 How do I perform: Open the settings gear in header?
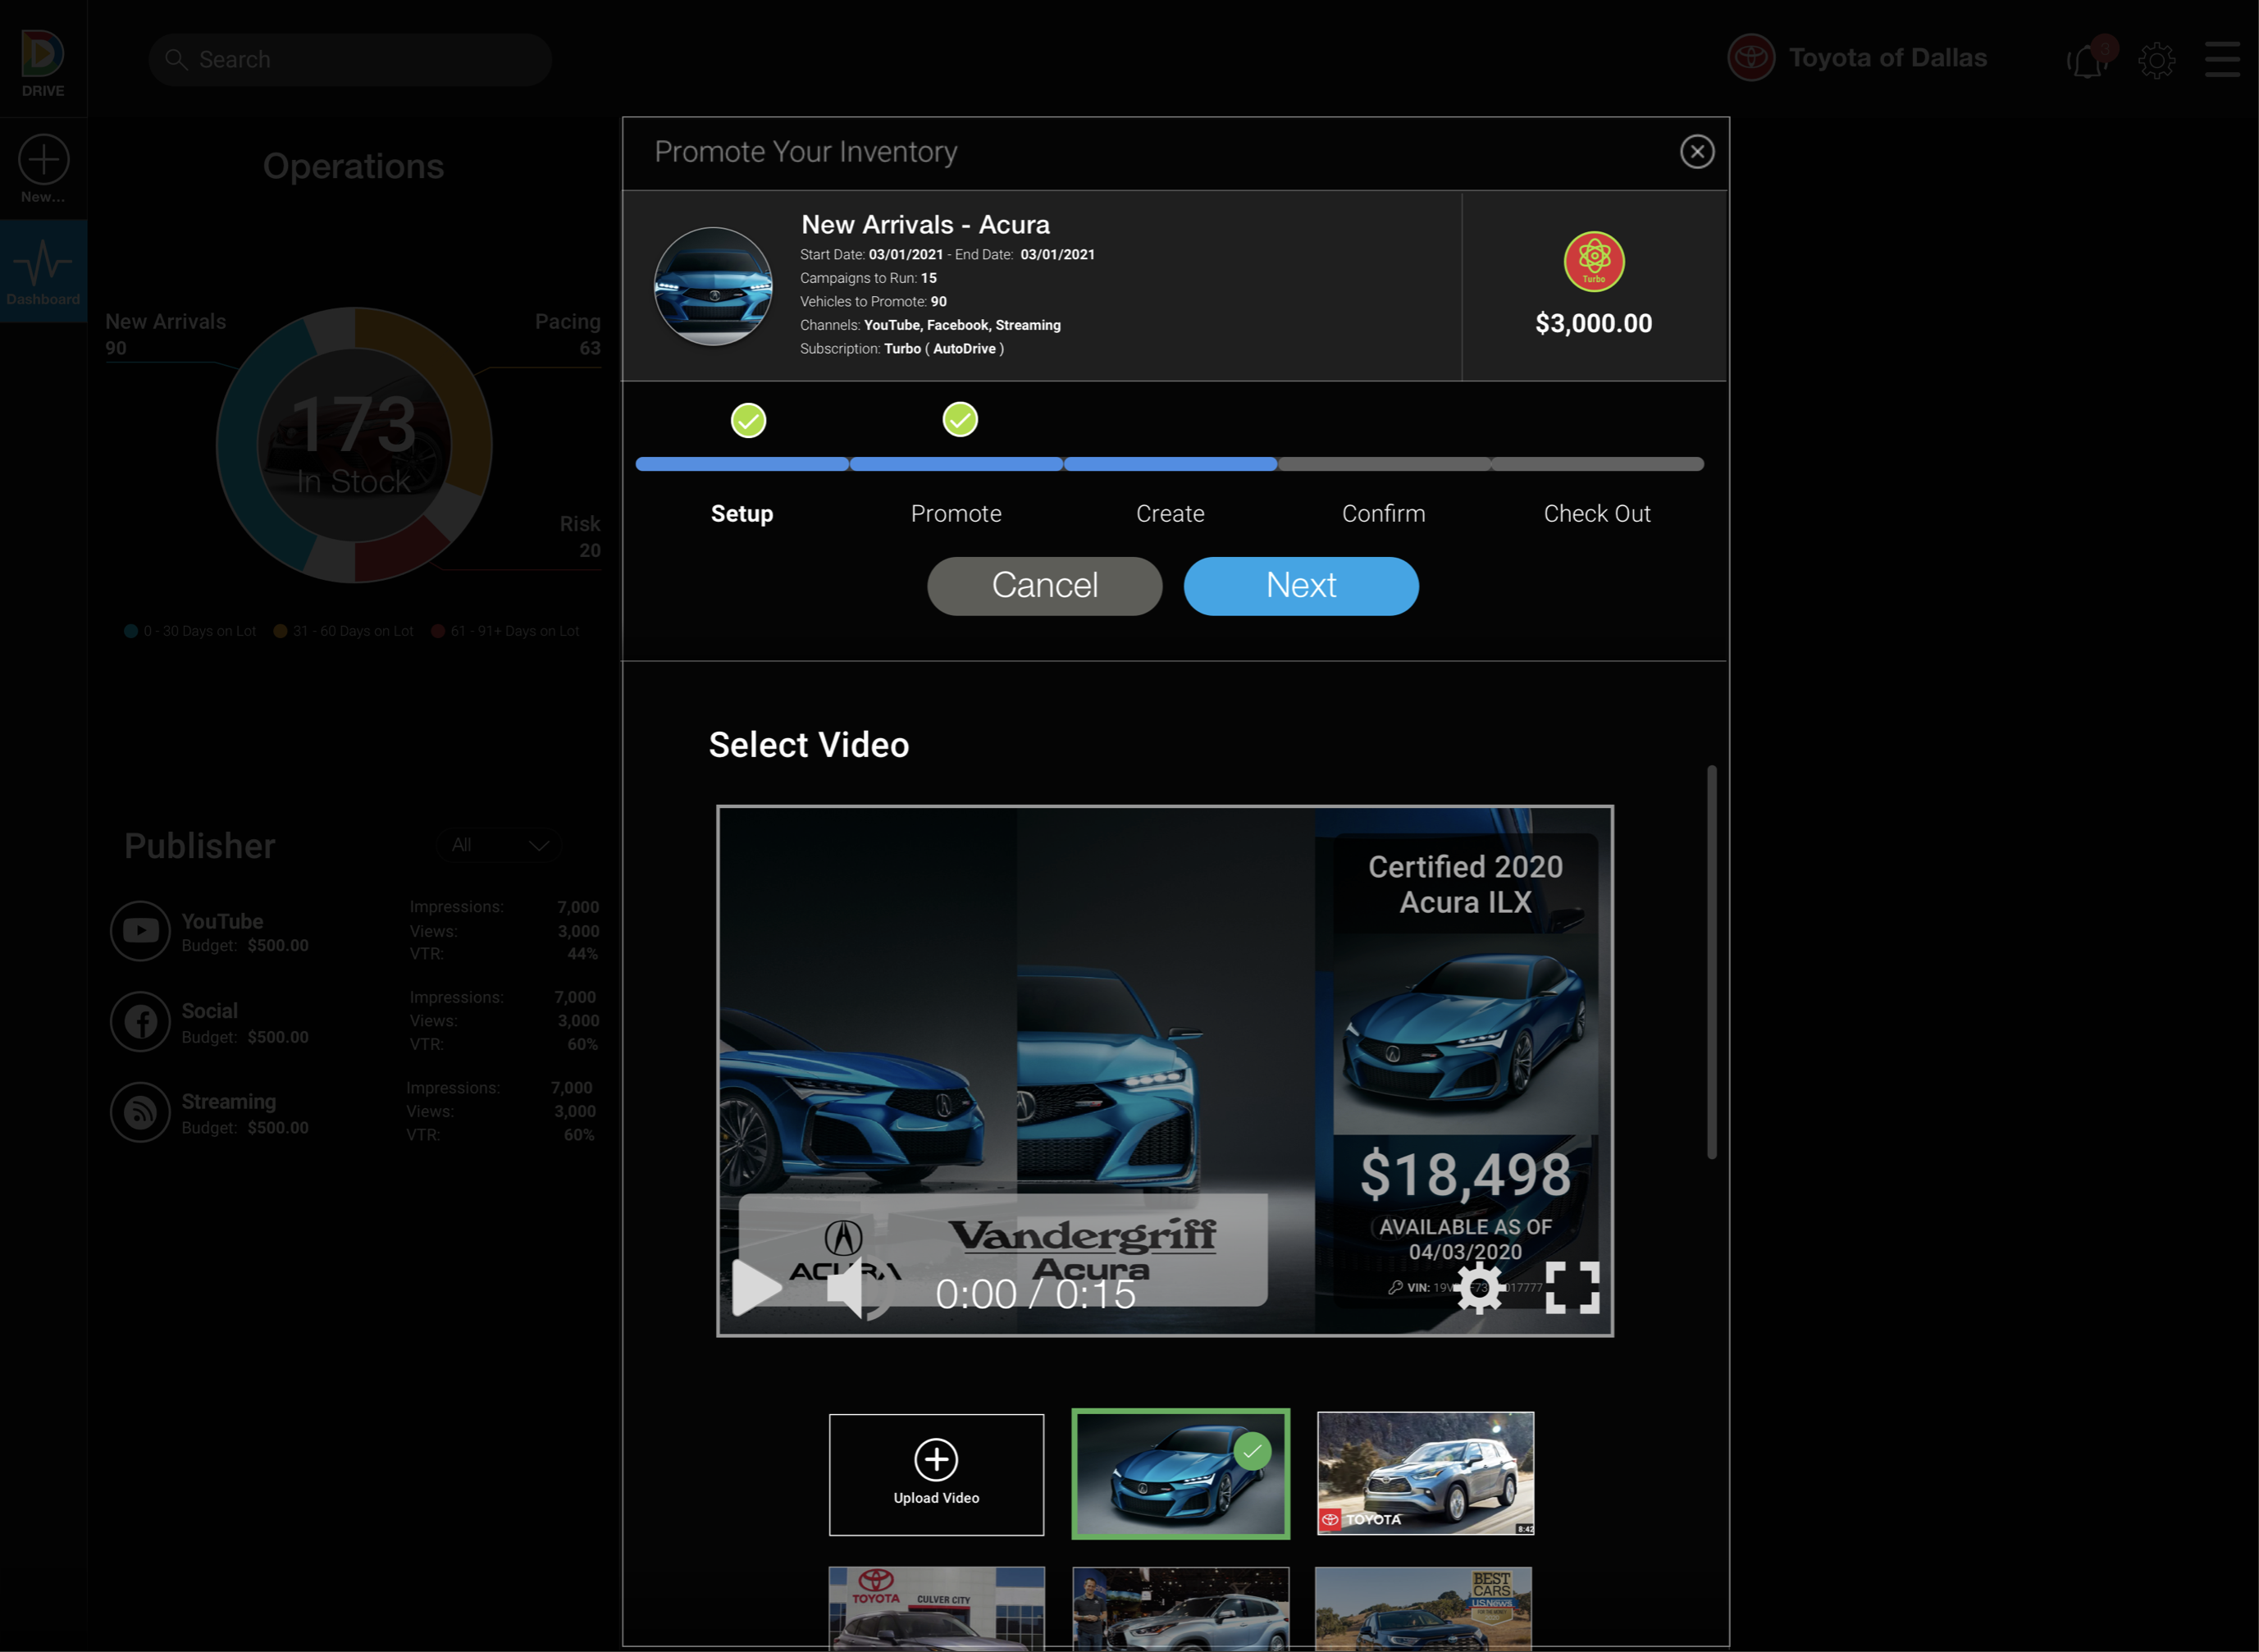[x=2156, y=61]
